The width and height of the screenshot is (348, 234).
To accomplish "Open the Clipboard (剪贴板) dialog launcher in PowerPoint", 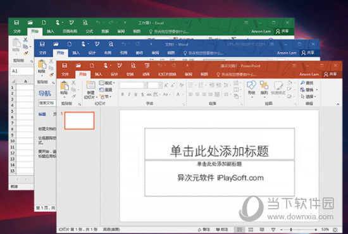I will tap(79, 104).
